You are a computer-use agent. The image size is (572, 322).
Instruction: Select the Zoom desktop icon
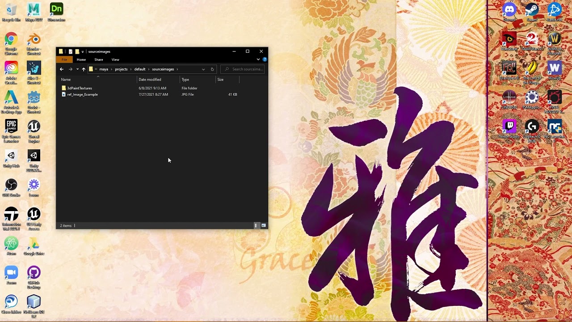11,275
